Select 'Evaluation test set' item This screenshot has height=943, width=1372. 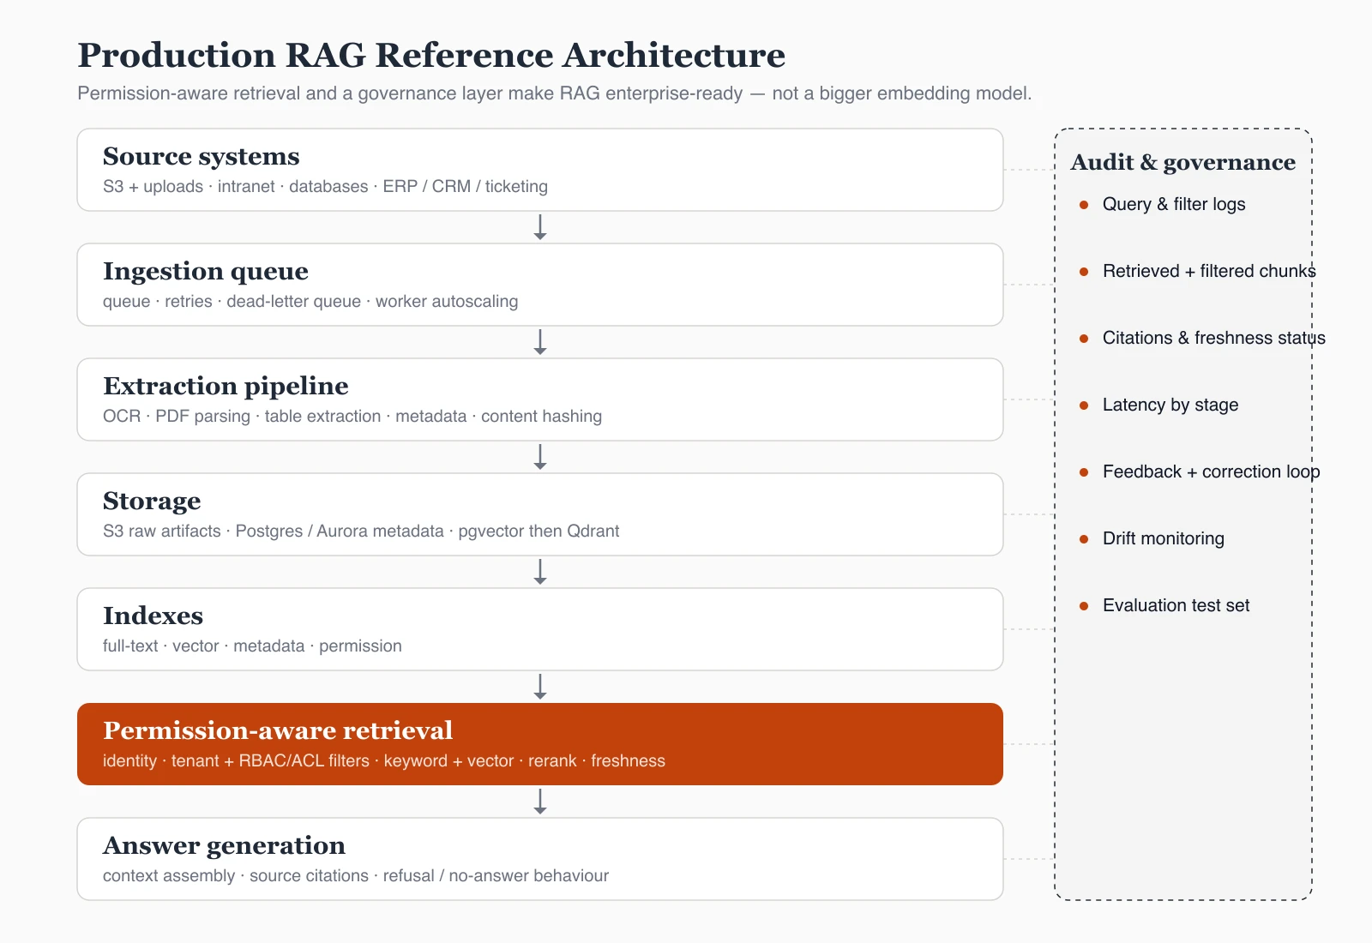pos(1176,605)
